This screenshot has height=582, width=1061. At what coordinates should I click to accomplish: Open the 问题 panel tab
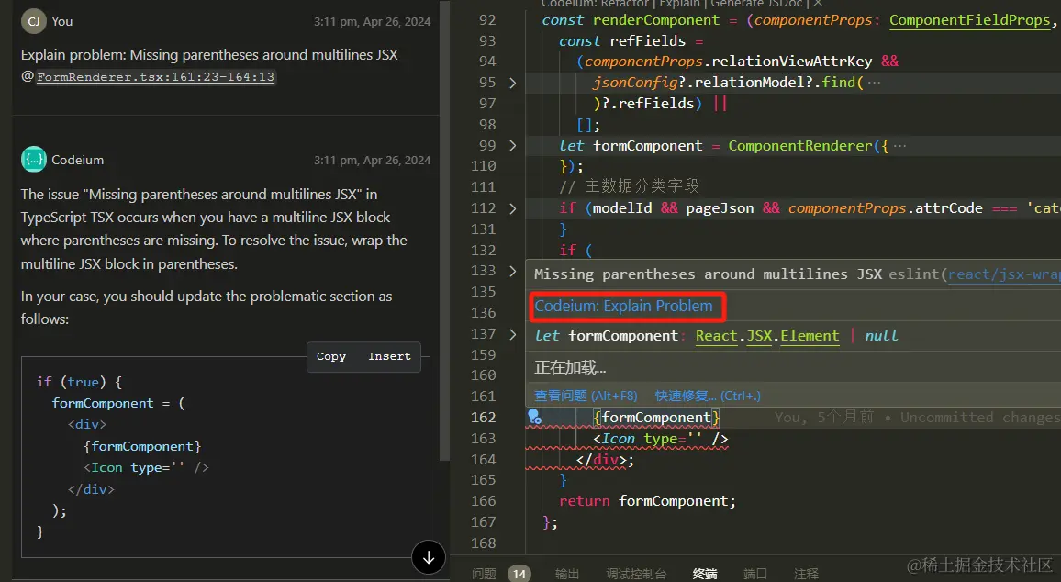pyautogui.click(x=484, y=574)
